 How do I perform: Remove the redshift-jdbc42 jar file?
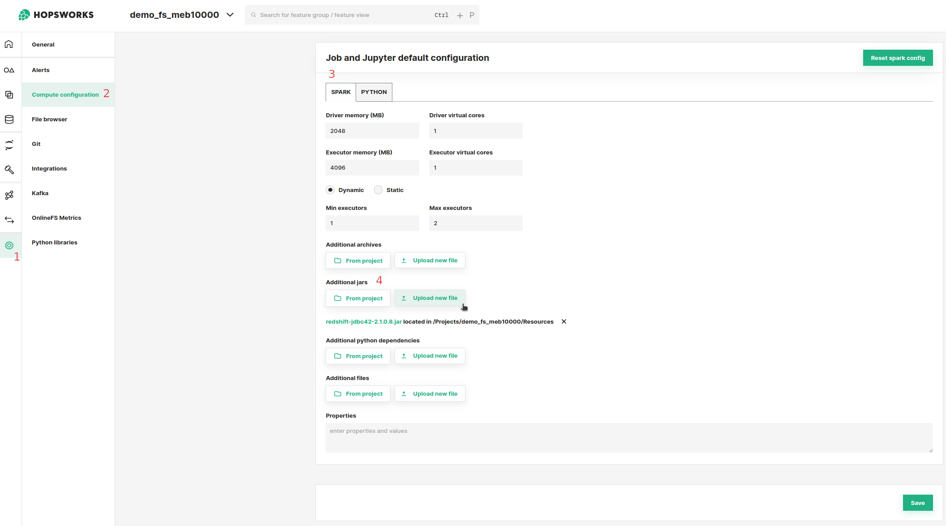pyautogui.click(x=563, y=321)
